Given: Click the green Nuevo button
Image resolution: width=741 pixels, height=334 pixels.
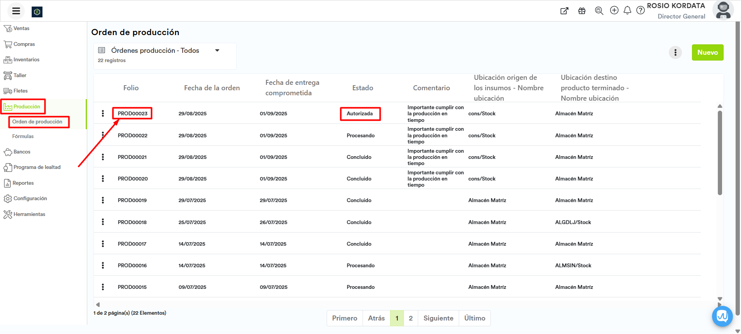Looking at the screenshot, I should point(707,52).
